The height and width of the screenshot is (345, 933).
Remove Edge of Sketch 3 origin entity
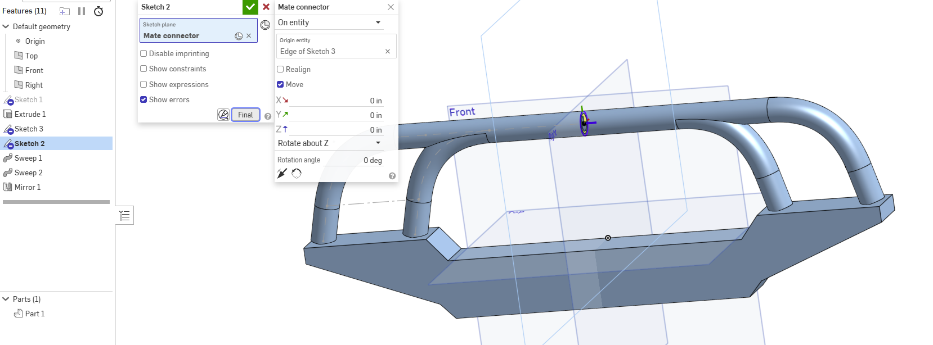coord(388,52)
